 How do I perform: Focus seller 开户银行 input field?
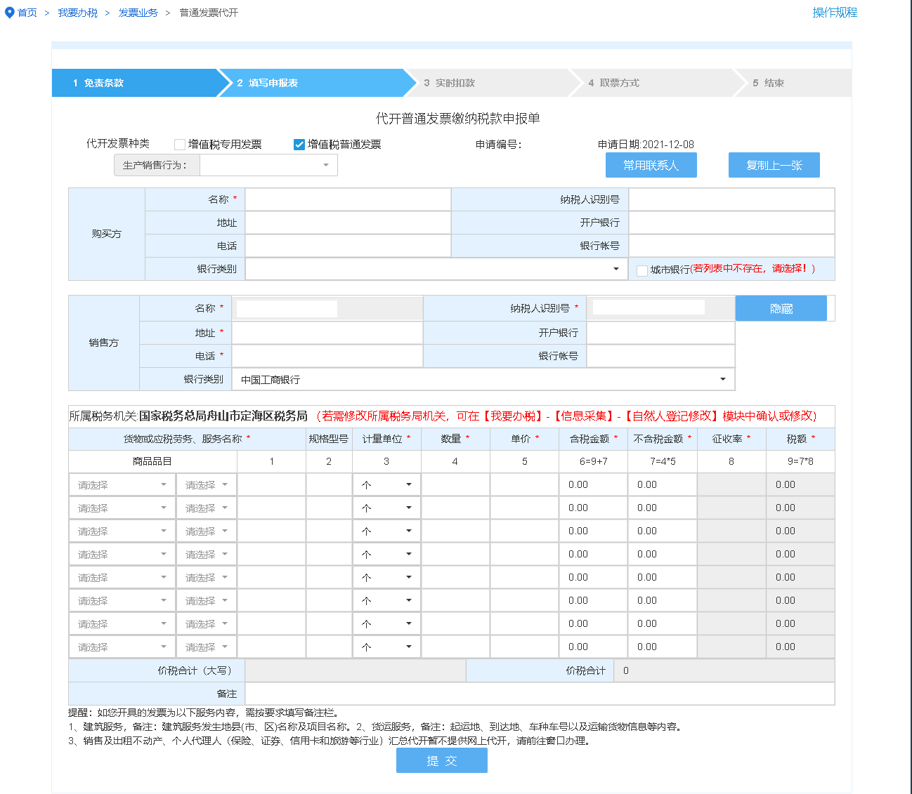[x=660, y=333]
